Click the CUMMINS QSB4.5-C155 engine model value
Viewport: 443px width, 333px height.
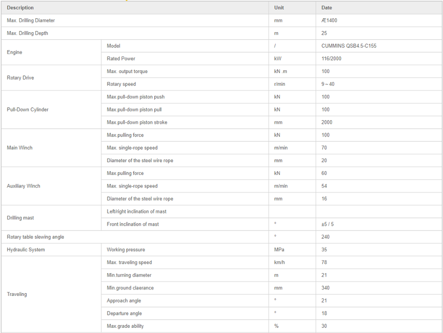tap(349, 46)
